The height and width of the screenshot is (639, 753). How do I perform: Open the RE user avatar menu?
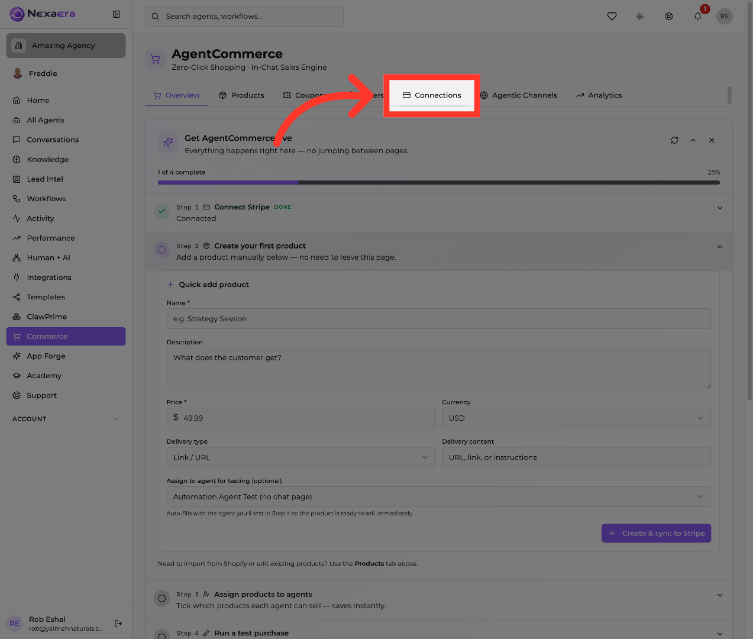point(725,17)
